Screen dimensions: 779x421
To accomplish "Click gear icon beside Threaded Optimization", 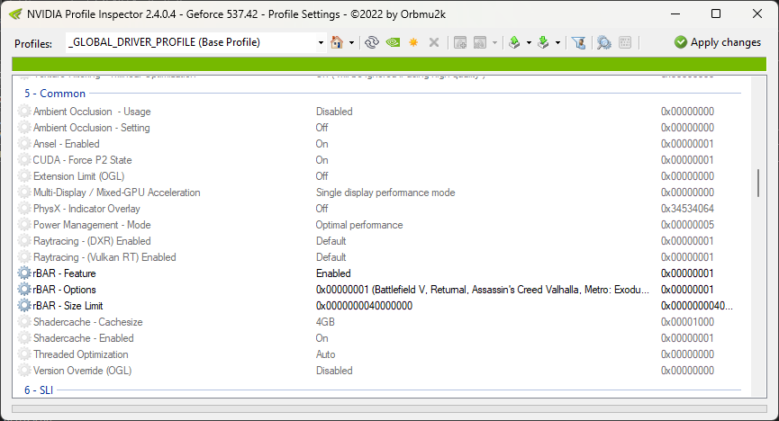I will 24,354.
